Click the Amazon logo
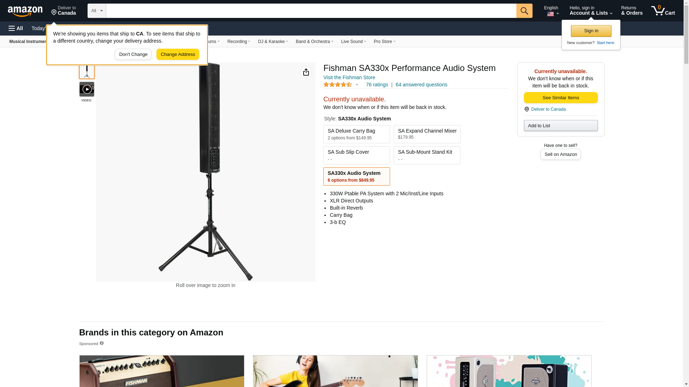Viewport: 689px width, 387px height. click(25, 11)
